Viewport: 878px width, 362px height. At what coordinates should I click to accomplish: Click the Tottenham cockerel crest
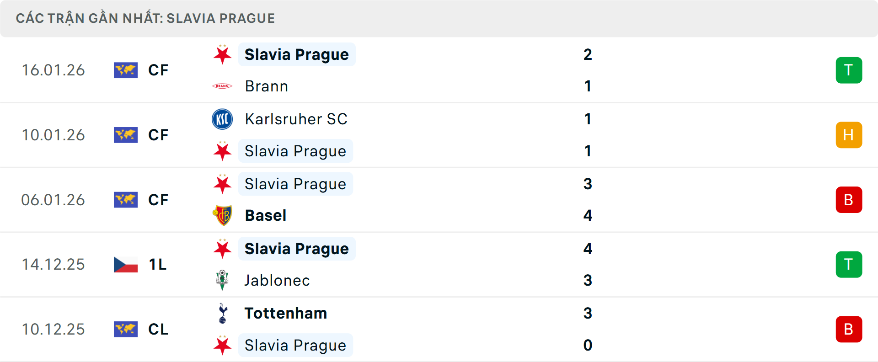pyautogui.click(x=223, y=313)
